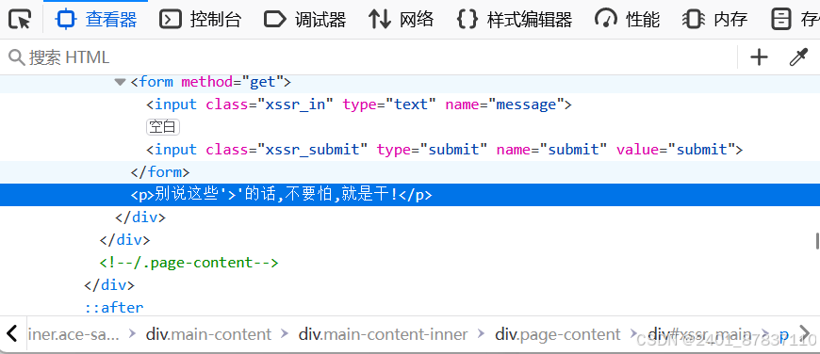The width and height of the screenshot is (820, 354).
Task: Open the 控制台 console tab
Action: [201, 20]
